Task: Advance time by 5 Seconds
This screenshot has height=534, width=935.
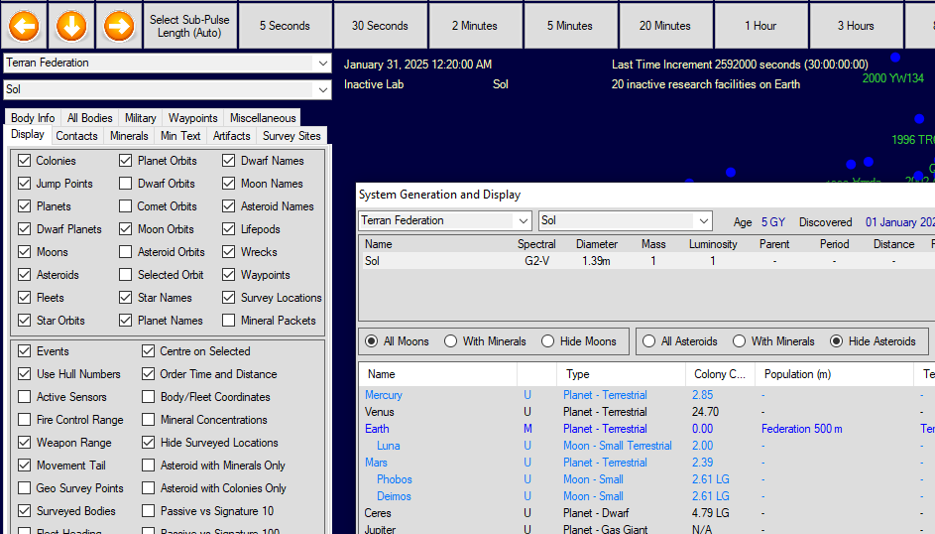Action: point(285,26)
